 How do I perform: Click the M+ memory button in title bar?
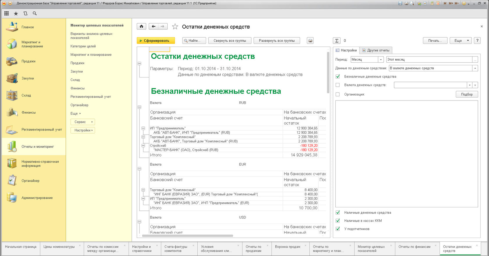pos(451,3)
